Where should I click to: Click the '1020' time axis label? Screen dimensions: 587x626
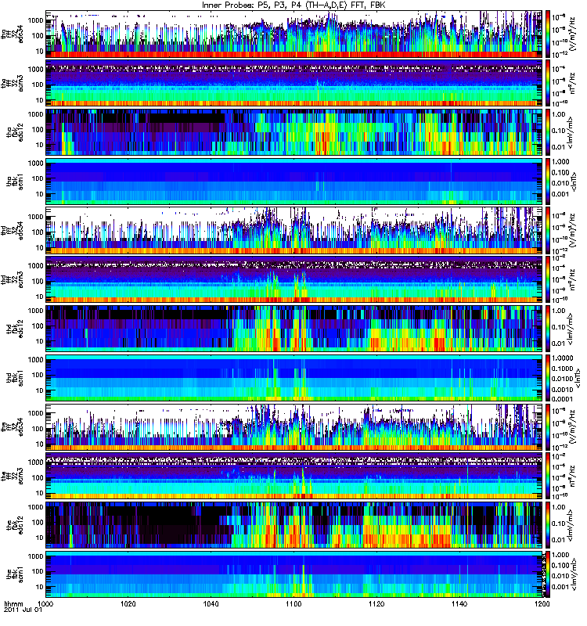coord(128,603)
